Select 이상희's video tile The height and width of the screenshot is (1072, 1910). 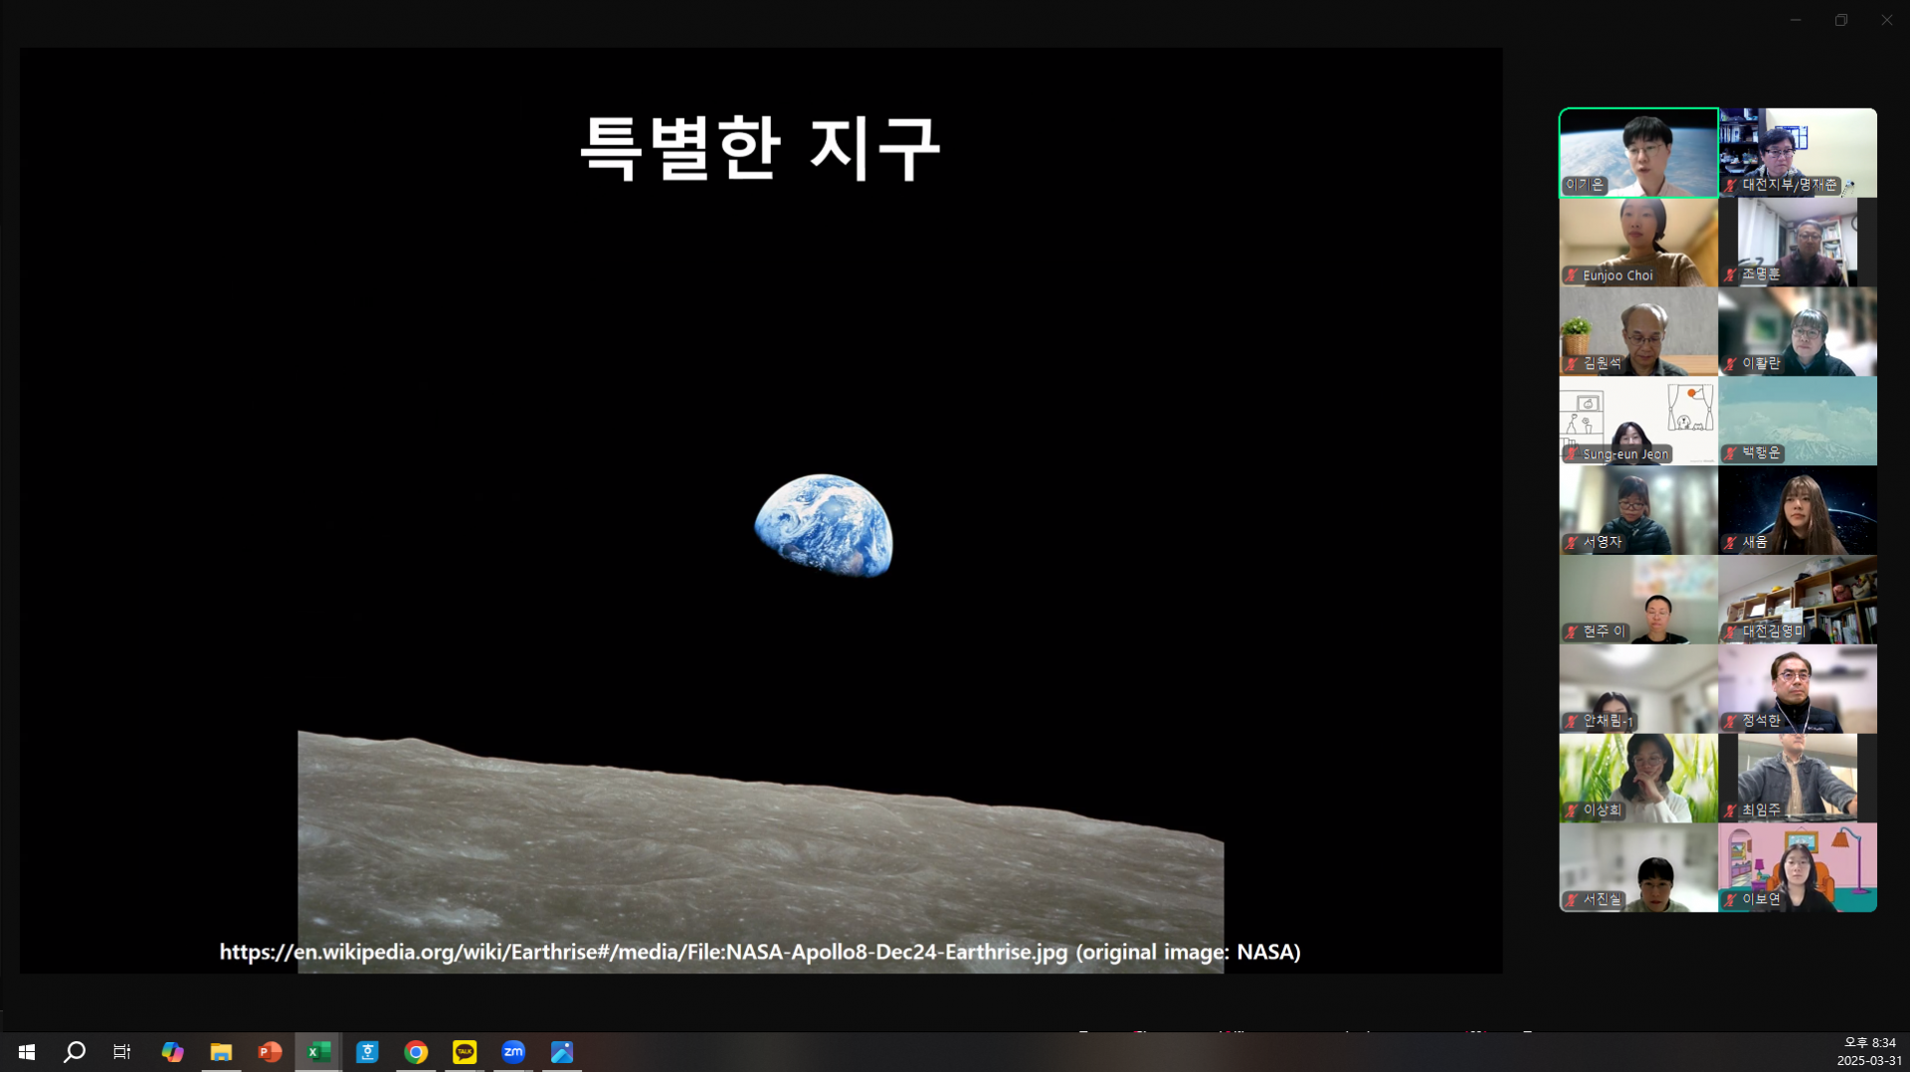click(x=1638, y=779)
